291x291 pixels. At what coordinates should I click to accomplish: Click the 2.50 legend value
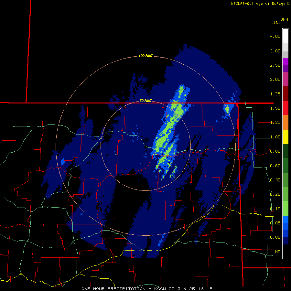[x=275, y=65]
